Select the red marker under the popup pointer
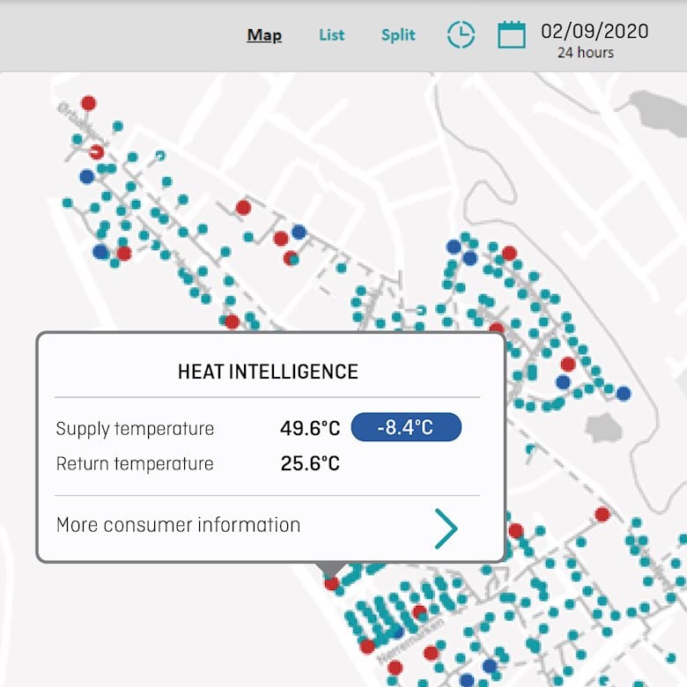 point(331,583)
